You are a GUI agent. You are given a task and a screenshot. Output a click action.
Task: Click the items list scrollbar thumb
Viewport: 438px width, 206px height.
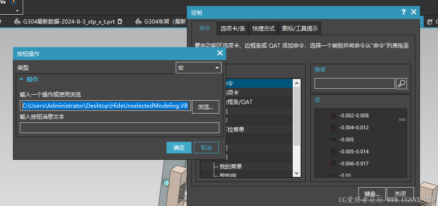402,120
